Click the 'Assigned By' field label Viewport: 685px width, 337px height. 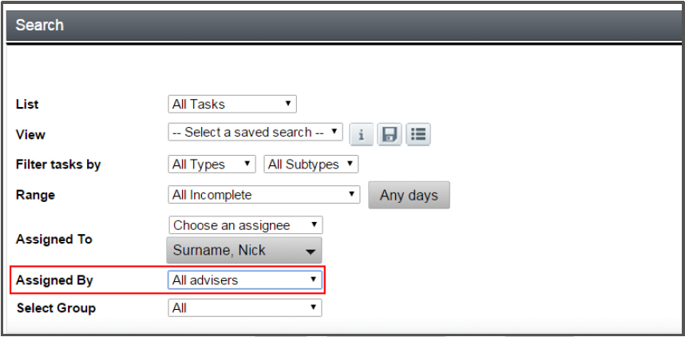tap(54, 281)
